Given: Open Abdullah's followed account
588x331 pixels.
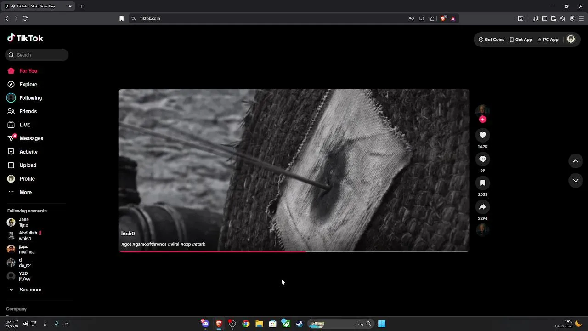Looking at the screenshot, I should point(24,236).
